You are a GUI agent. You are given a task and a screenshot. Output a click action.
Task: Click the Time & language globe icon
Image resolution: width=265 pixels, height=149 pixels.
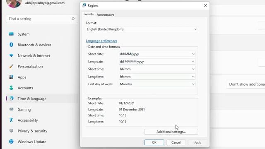tap(12, 99)
